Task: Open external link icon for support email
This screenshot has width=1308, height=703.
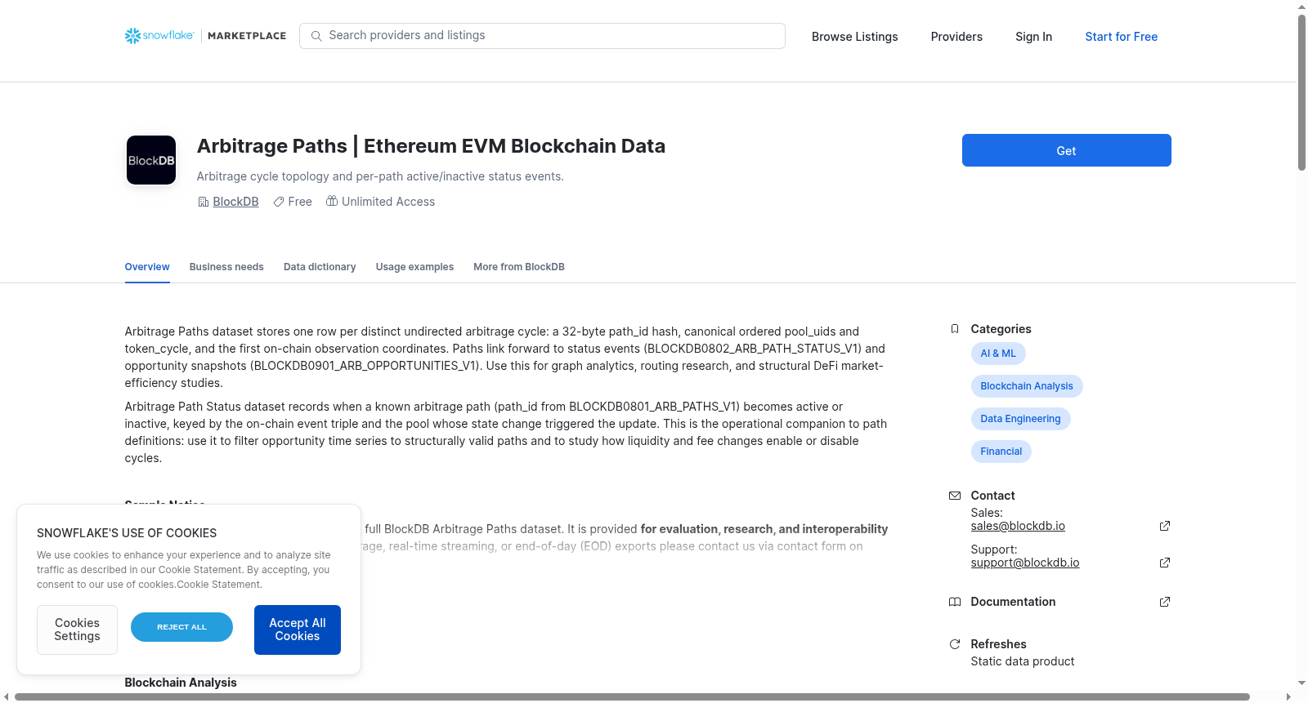Action: (1165, 563)
